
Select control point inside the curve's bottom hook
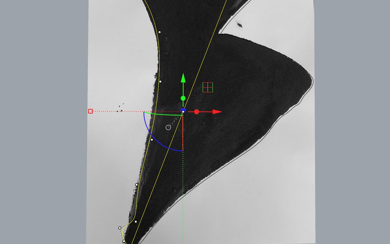click(136, 222)
